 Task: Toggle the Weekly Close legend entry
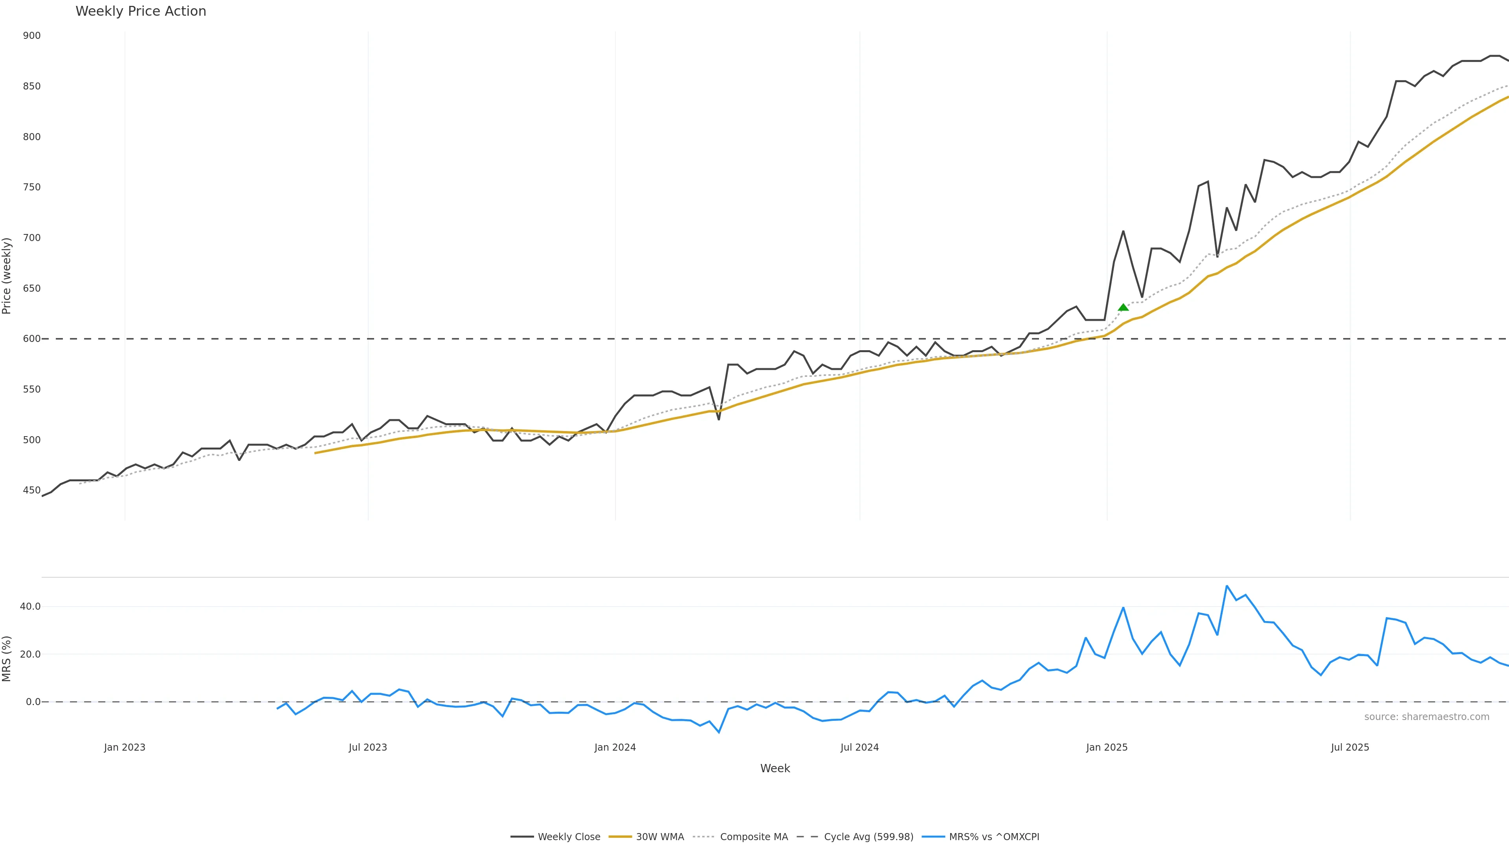[x=569, y=837]
